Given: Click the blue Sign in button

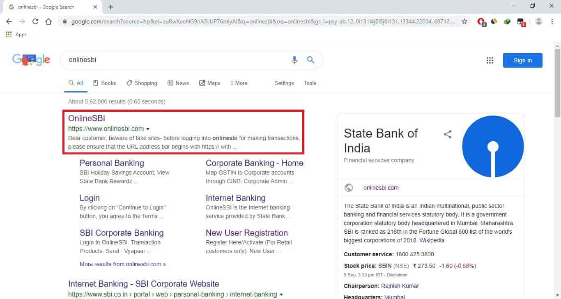Looking at the screenshot, I should coord(522,60).
